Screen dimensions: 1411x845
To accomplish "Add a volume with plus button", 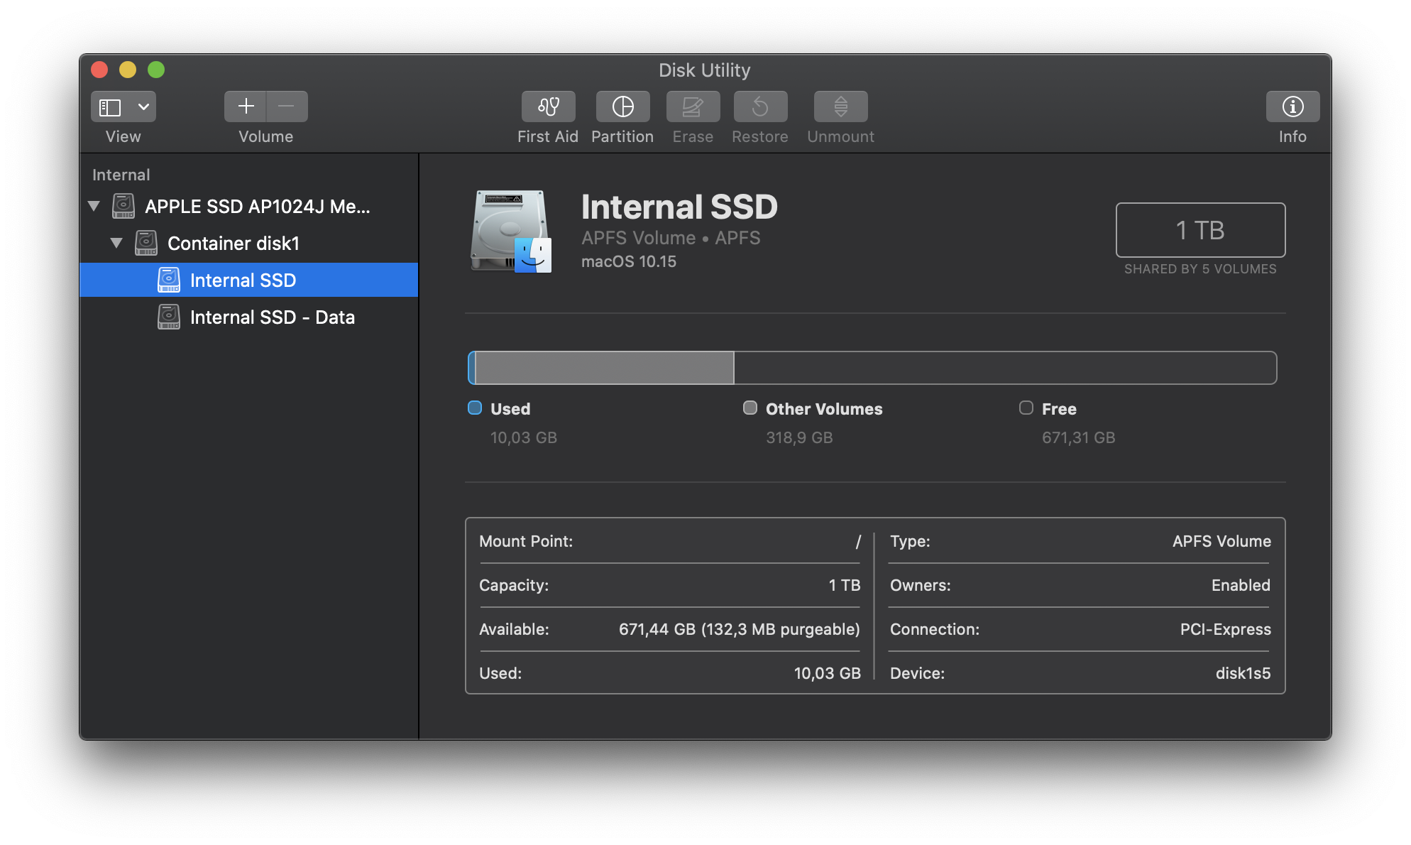I will 246,107.
